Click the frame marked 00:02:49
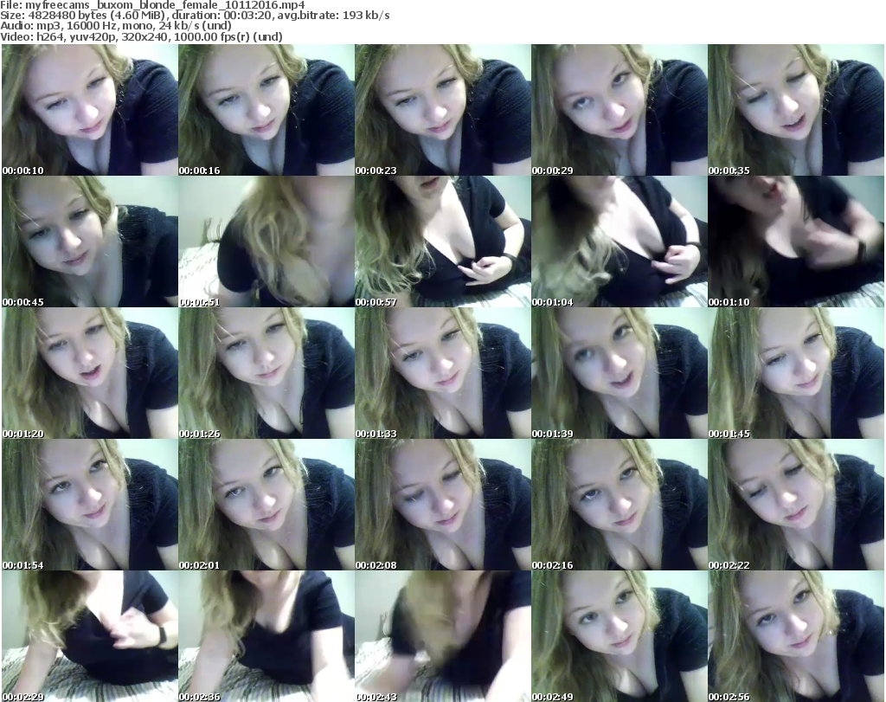Viewport: 886px width, 702px height. (x=620, y=636)
